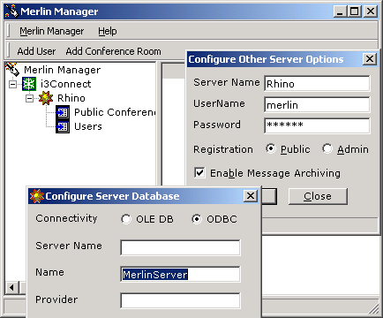Open the Merlin Manager menu

(x=52, y=31)
